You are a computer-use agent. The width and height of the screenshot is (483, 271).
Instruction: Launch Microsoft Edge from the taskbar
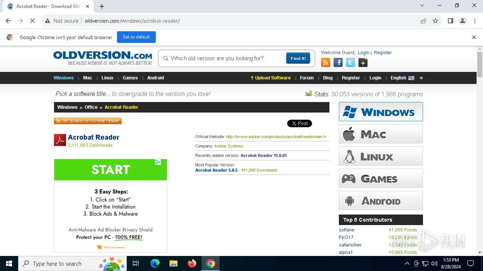(155, 263)
